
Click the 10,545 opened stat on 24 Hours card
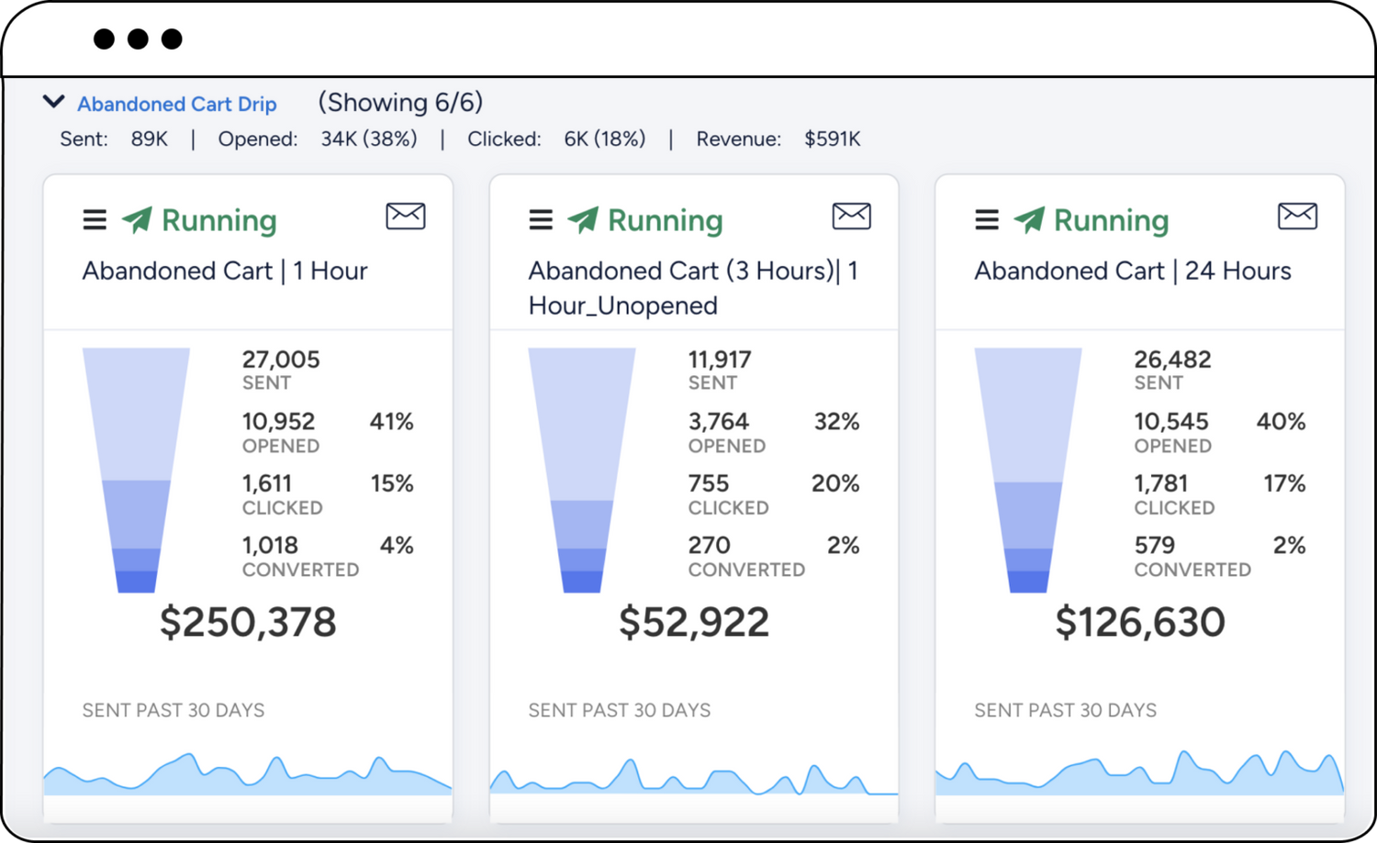coord(1170,422)
